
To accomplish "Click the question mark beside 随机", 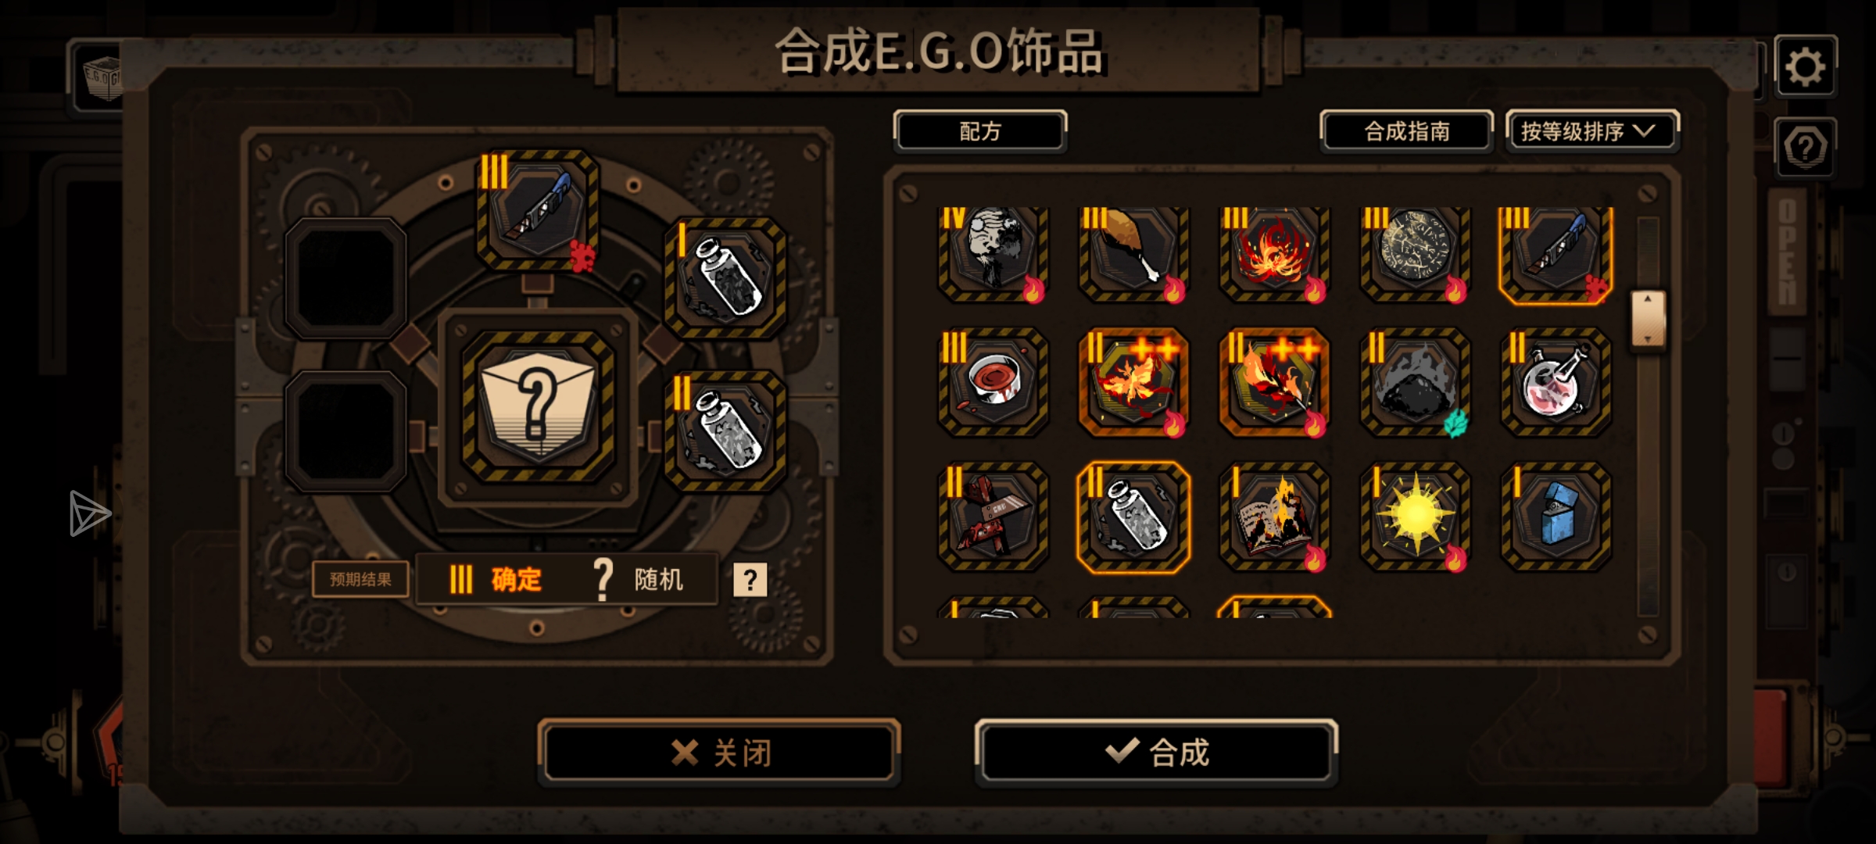I will tap(750, 579).
